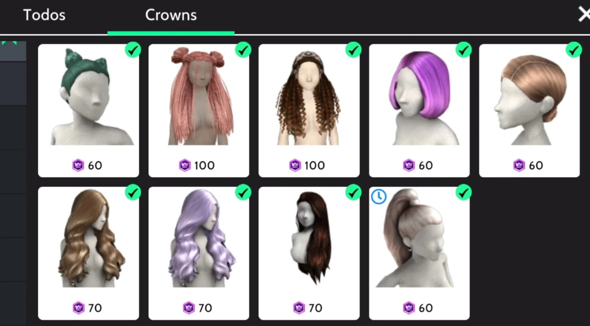Screen dimensions: 590x326
Task: Choose the pink braids with buns hair
Action: click(x=199, y=110)
